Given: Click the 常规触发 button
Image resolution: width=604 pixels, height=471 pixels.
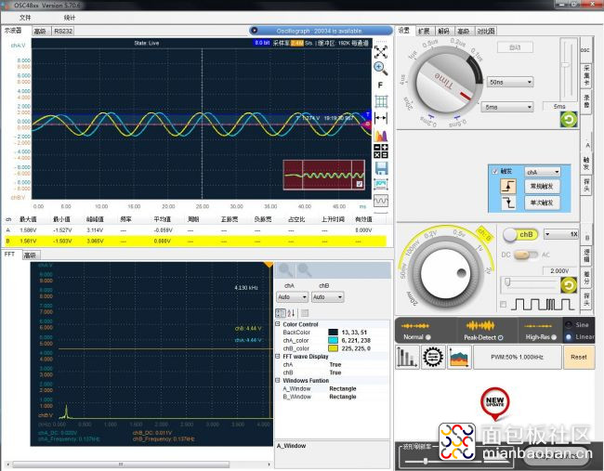Looking at the screenshot, I should tap(542, 187).
